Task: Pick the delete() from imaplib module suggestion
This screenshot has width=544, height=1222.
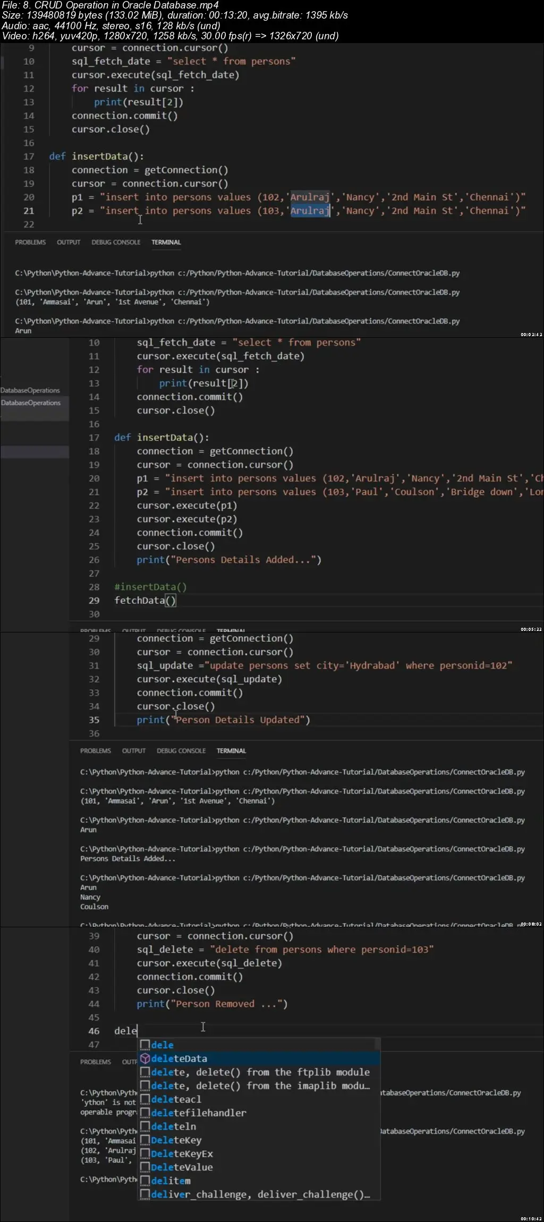Action: tap(260, 1086)
